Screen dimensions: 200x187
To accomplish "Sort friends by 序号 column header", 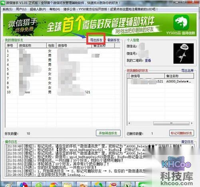I will (11, 46).
